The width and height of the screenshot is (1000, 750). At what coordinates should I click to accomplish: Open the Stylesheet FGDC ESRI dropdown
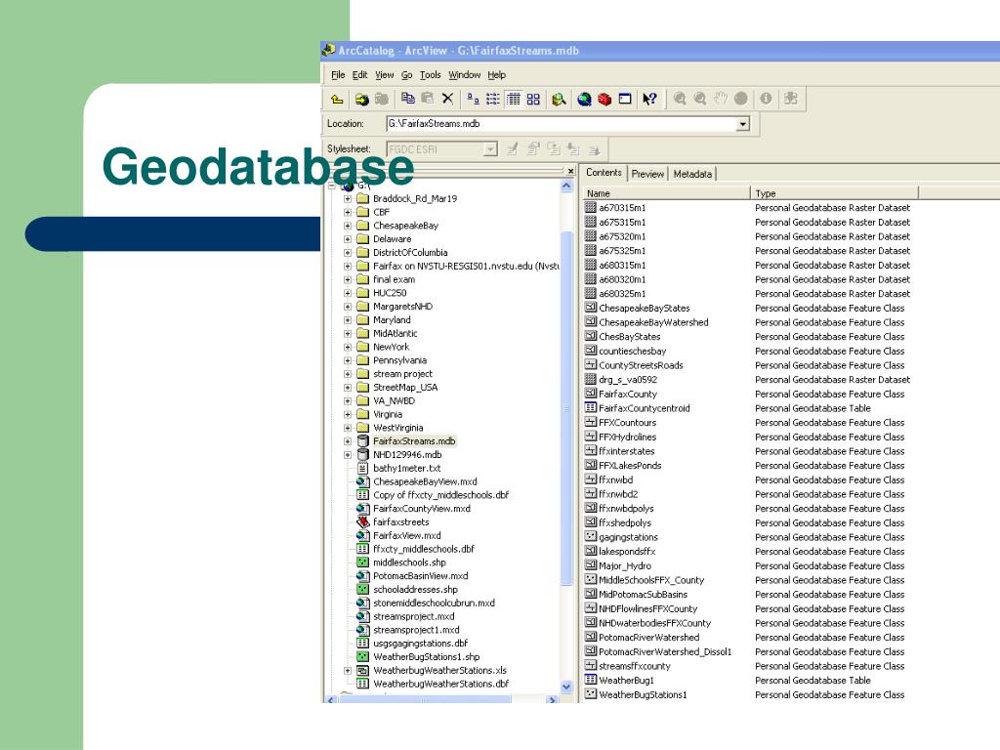(490, 149)
